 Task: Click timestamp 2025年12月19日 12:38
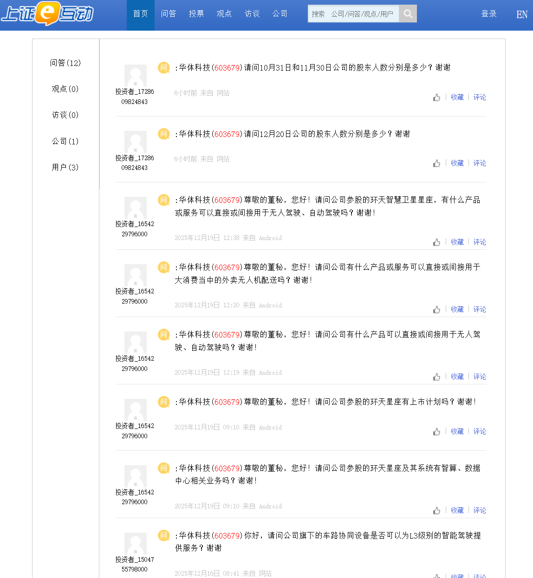[207, 238]
